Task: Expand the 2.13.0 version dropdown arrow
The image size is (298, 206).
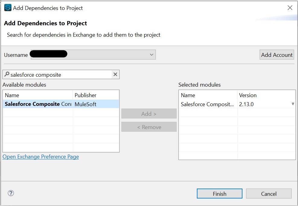Action: click(x=293, y=104)
